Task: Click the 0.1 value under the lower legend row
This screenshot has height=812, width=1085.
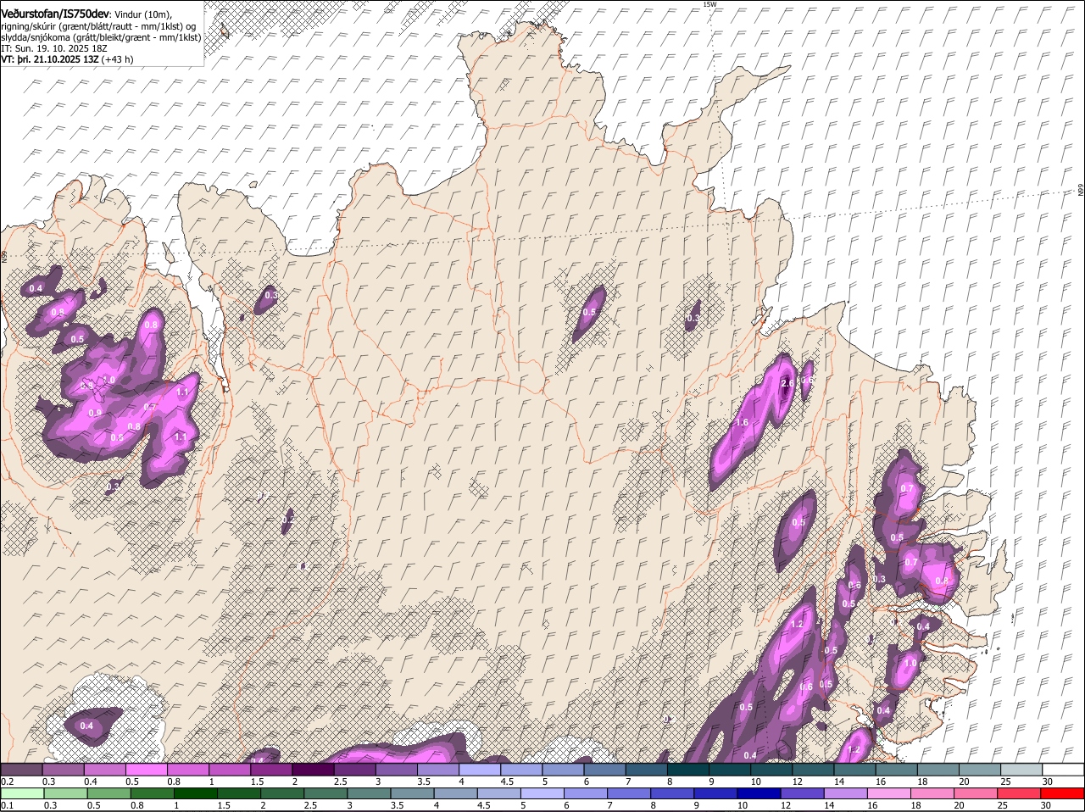Action: 7,806
